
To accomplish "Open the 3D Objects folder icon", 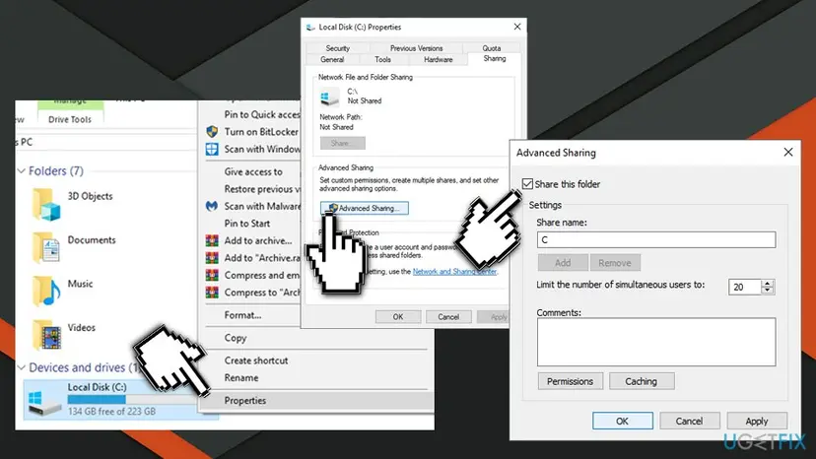I will [x=46, y=204].
